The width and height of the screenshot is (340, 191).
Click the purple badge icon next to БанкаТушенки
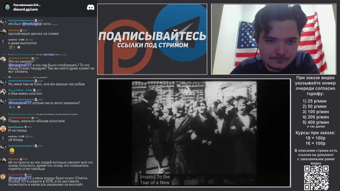pos(25,127)
